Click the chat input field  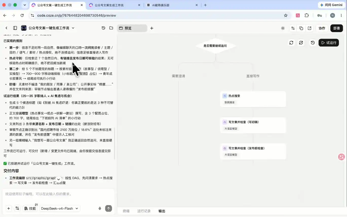(59, 194)
